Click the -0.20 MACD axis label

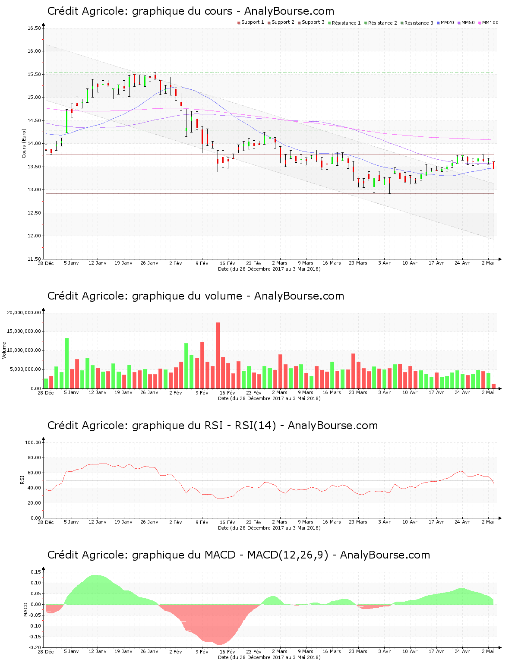(x=35, y=647)
